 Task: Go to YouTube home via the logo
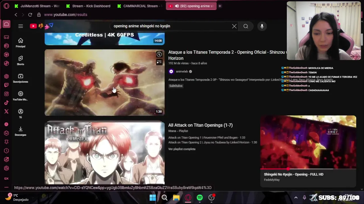point(41,26)
